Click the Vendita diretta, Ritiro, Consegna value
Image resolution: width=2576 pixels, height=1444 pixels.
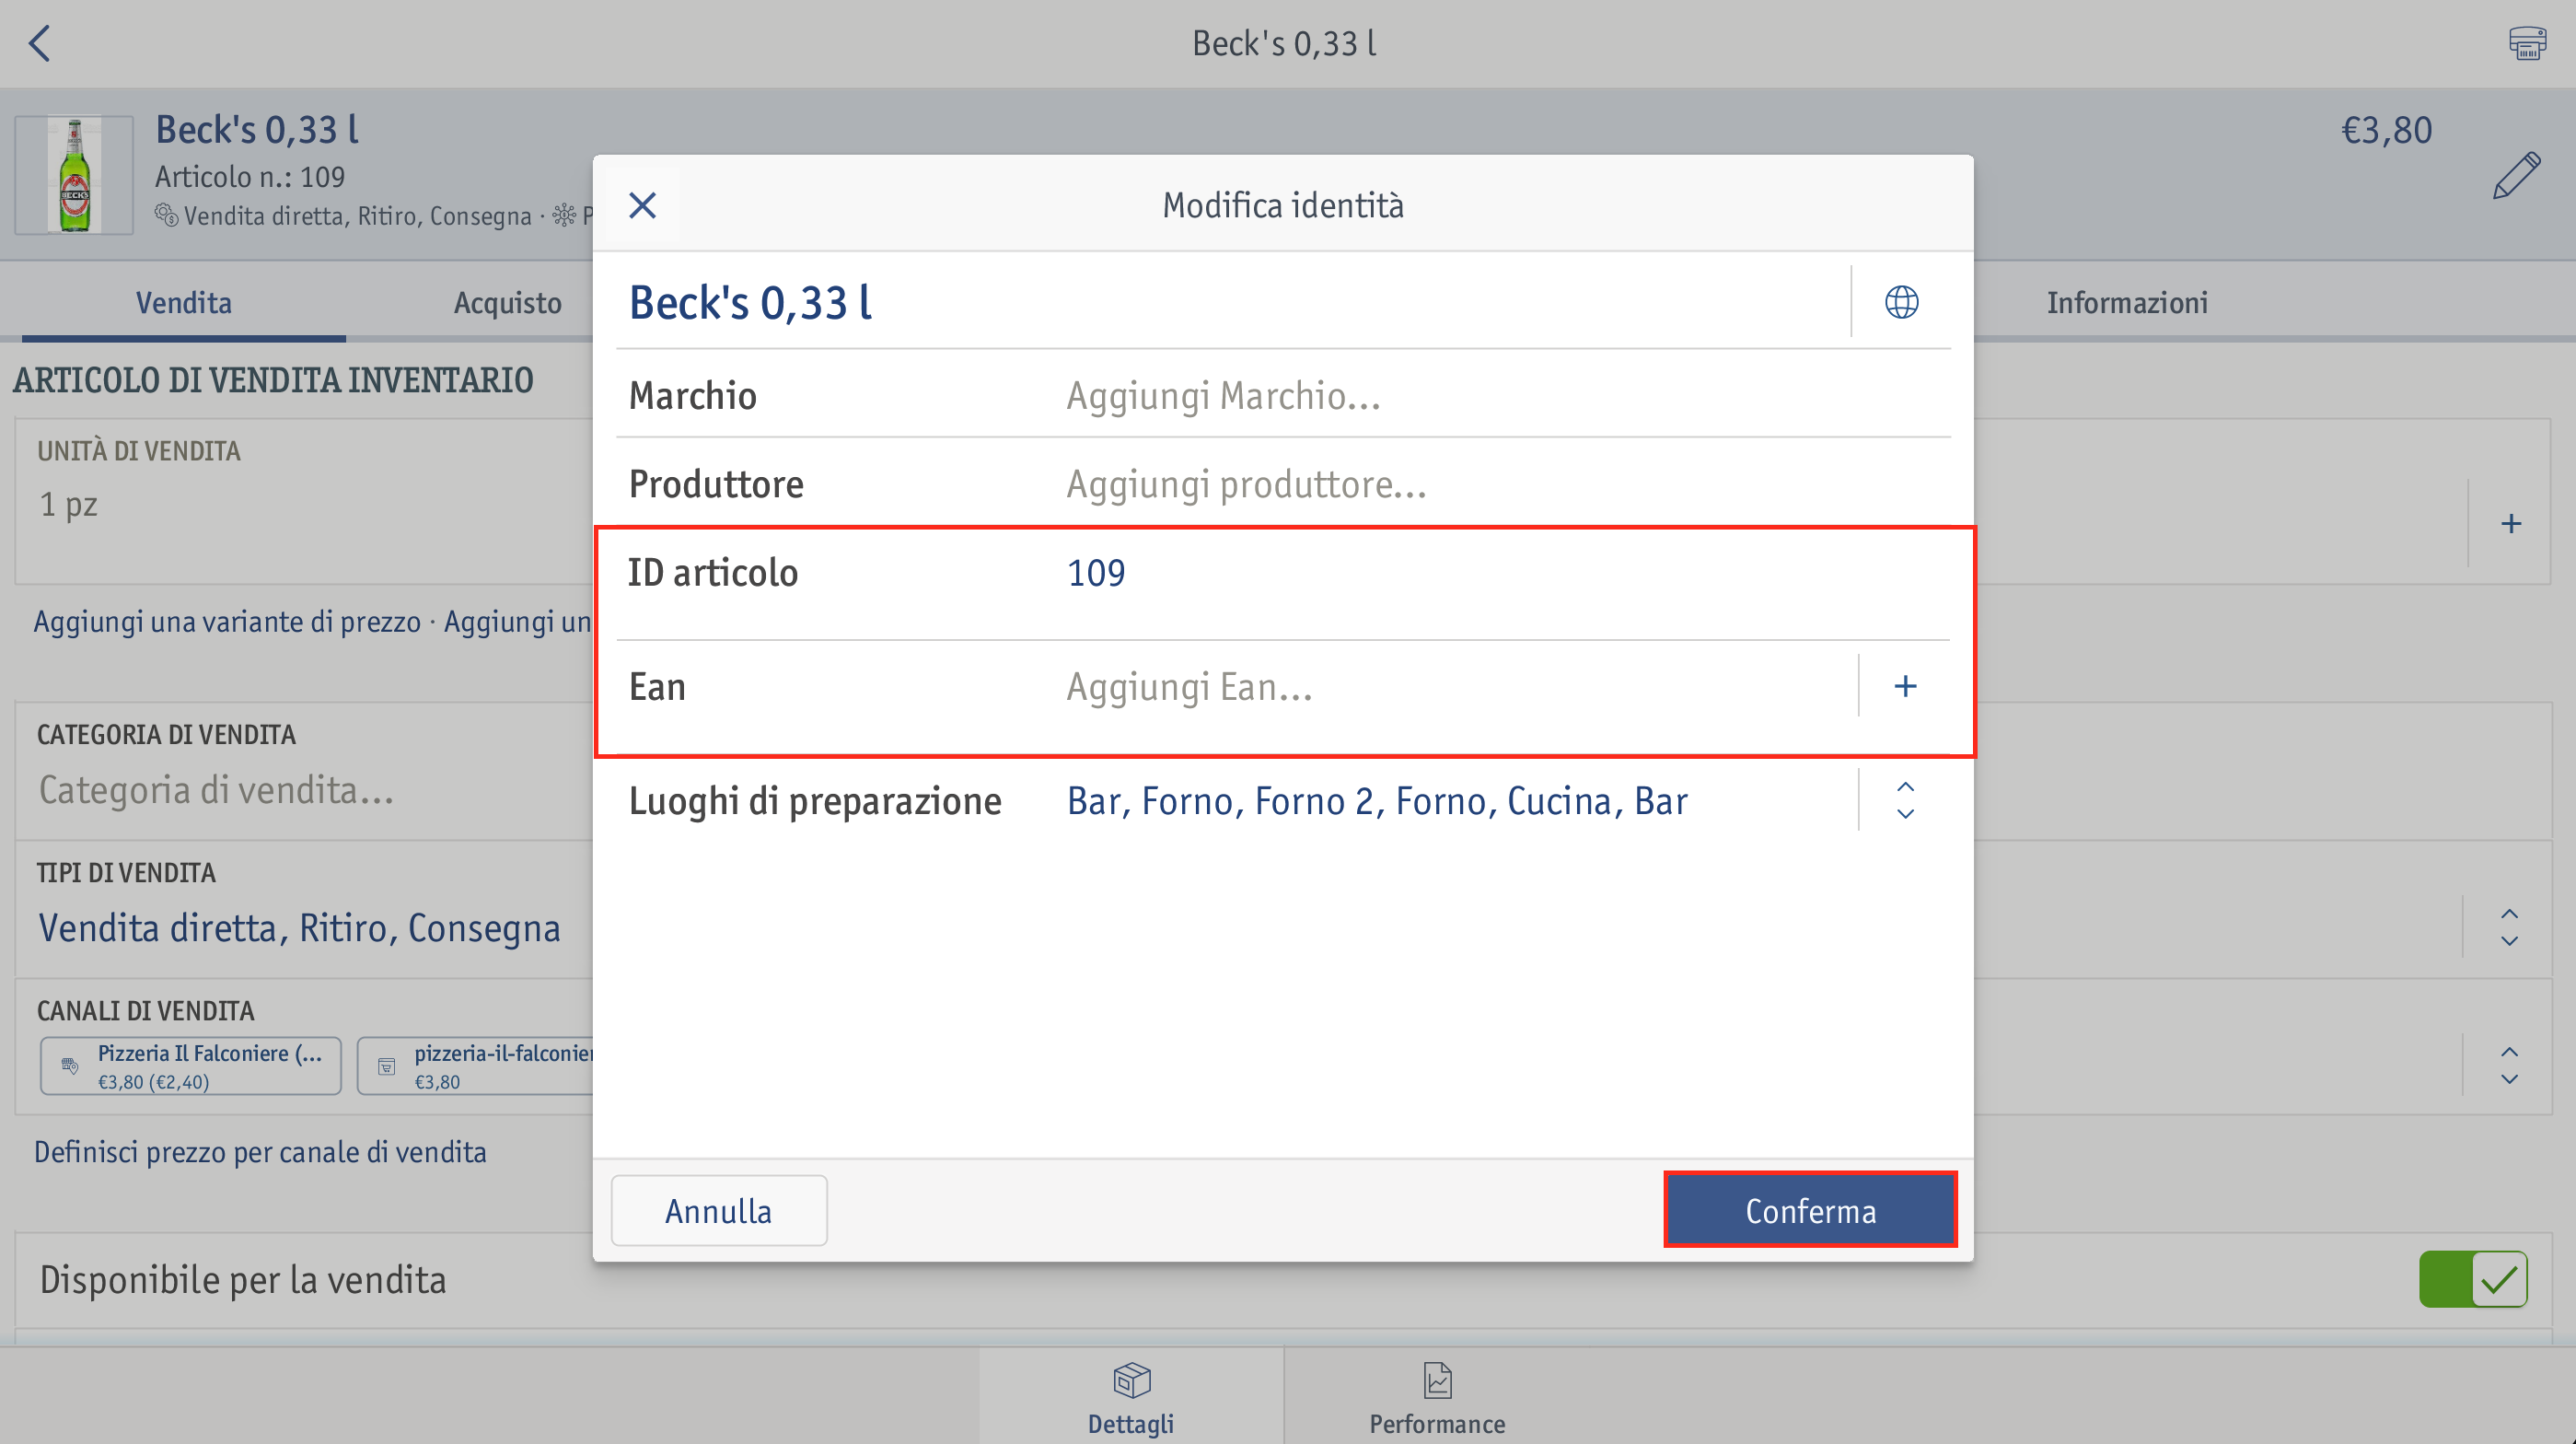(x=299, y=928)
